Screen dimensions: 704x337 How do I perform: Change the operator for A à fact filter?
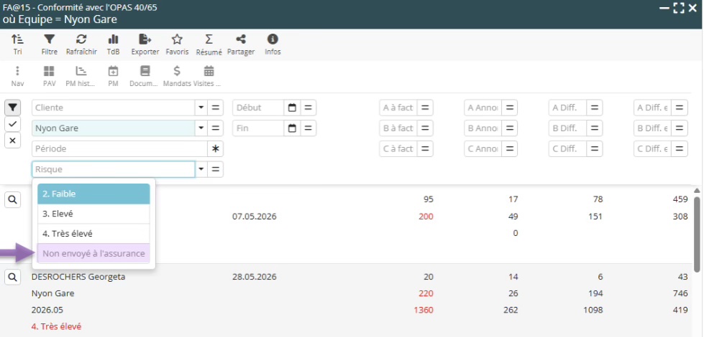tap(425, 108)
